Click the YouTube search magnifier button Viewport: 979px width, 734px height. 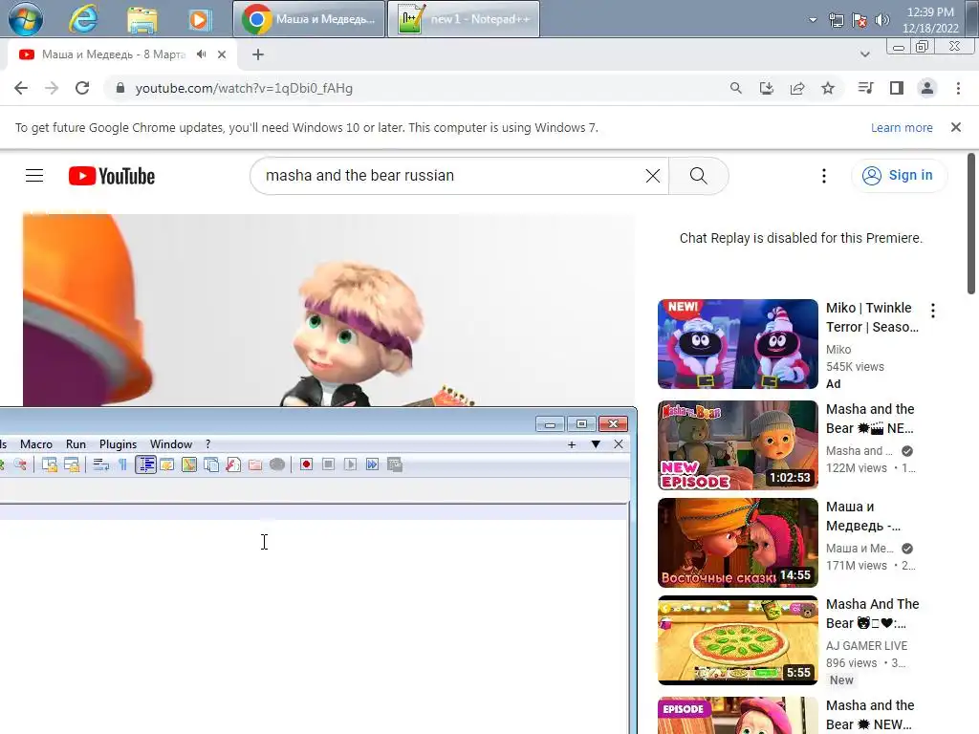(698, 176)
